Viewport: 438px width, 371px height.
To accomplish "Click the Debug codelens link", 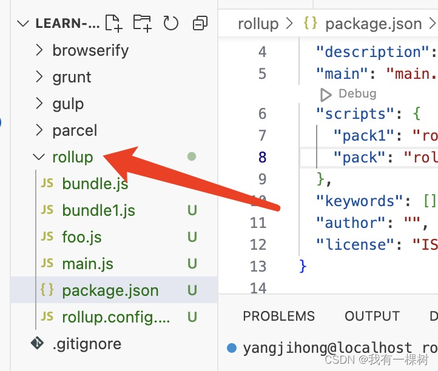I will coord(357,93).
